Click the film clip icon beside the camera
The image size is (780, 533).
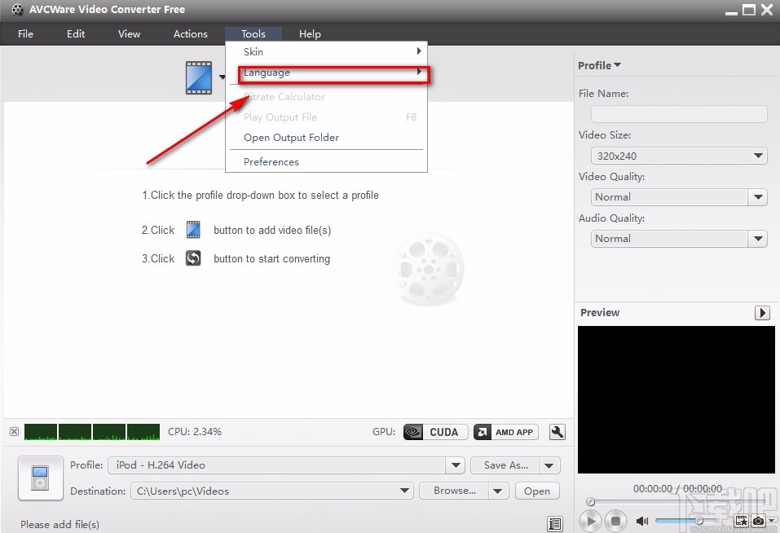741,521
